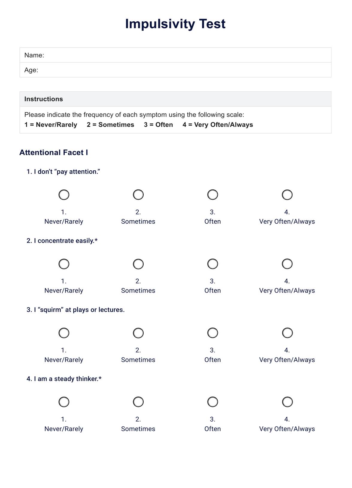352x488 pixels.
Task: Mark Often for "I don't pay attention"
Action: [x=213, y=195]
